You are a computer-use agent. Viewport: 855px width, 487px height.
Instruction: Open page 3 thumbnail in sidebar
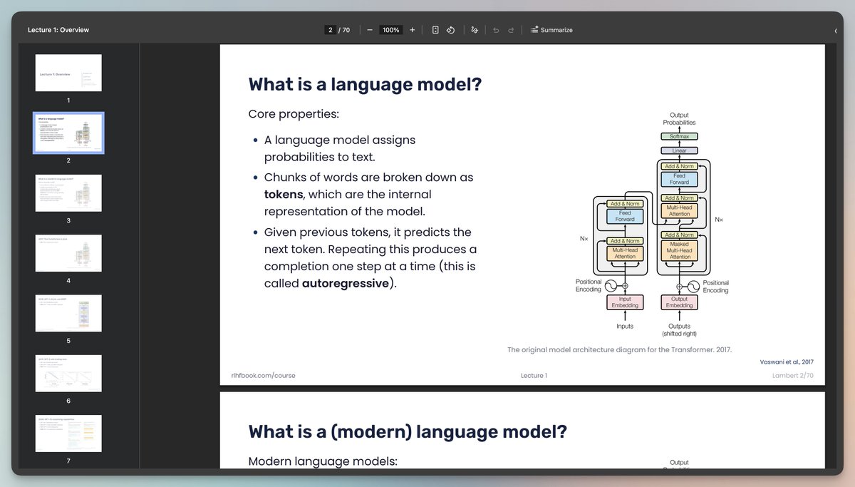68,193
